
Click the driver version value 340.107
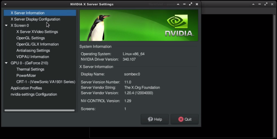point(129,60)
